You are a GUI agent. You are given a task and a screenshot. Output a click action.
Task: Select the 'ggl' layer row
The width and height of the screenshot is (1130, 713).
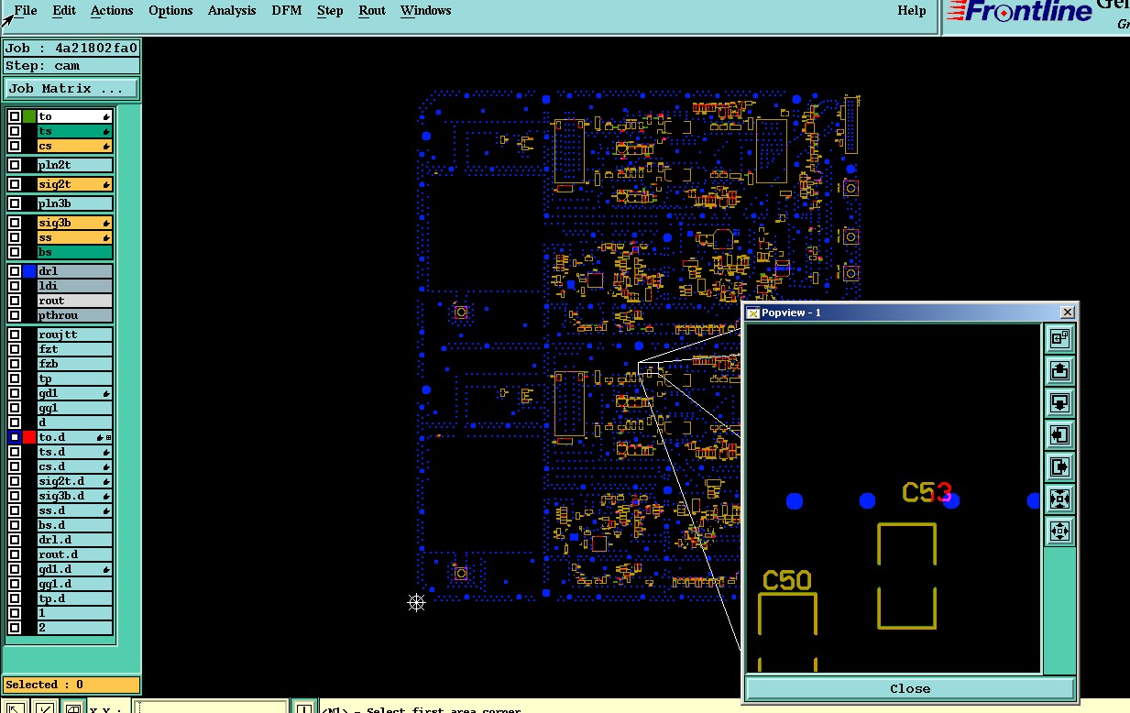75,408
